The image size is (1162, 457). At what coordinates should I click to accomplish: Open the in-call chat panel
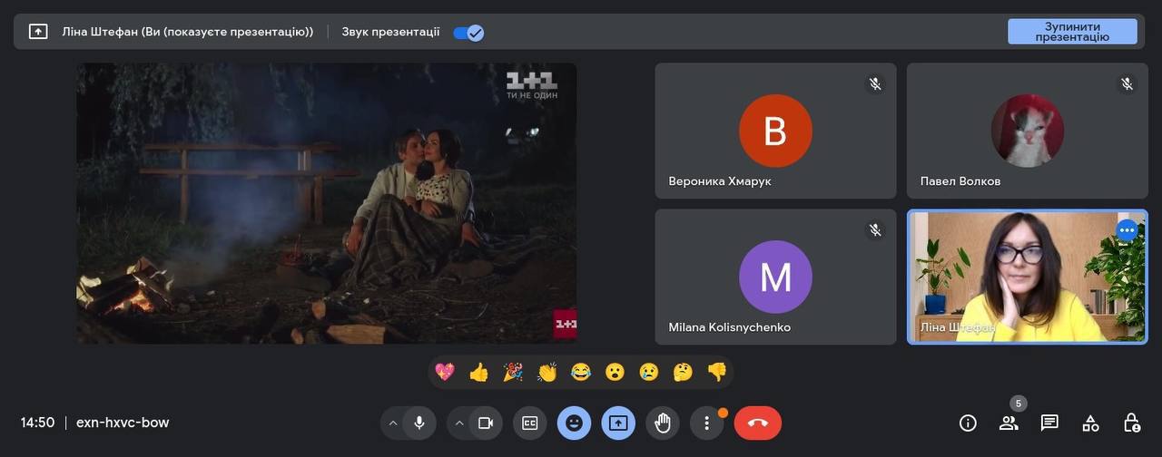[1049, 423]
